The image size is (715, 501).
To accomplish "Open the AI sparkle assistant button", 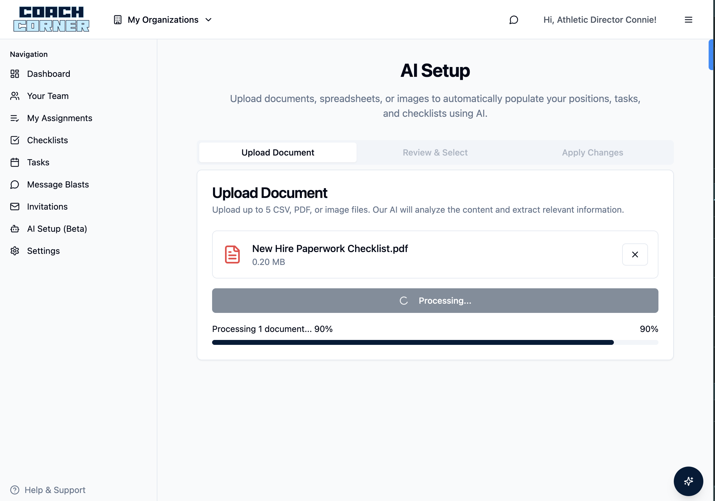I will coord(688,481).
